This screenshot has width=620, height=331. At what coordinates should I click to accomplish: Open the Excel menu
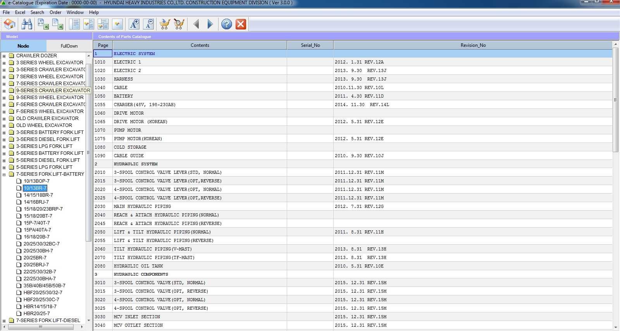(x=20, y=12)
